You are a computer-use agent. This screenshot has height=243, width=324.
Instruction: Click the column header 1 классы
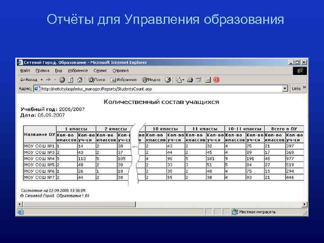coord(76,129)
